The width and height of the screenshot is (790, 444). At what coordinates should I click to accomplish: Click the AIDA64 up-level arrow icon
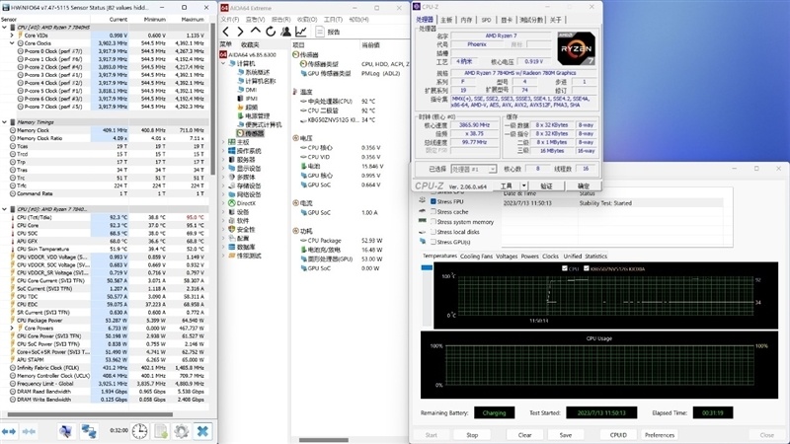(x=256, y=33)
